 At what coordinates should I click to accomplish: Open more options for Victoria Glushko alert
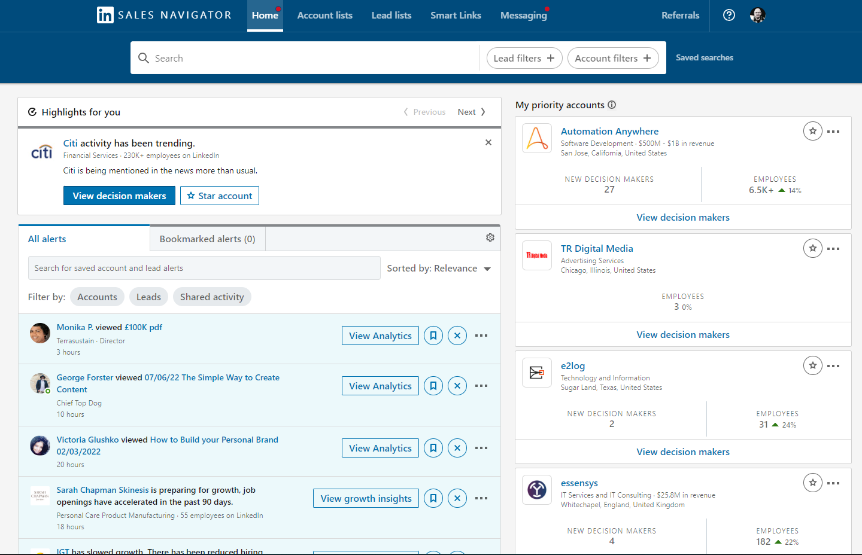pyautogui.click(x=481, y=448)
